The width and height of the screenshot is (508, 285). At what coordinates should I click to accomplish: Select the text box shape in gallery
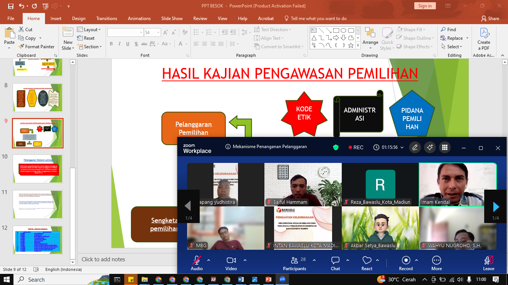(x=314, y=30)
